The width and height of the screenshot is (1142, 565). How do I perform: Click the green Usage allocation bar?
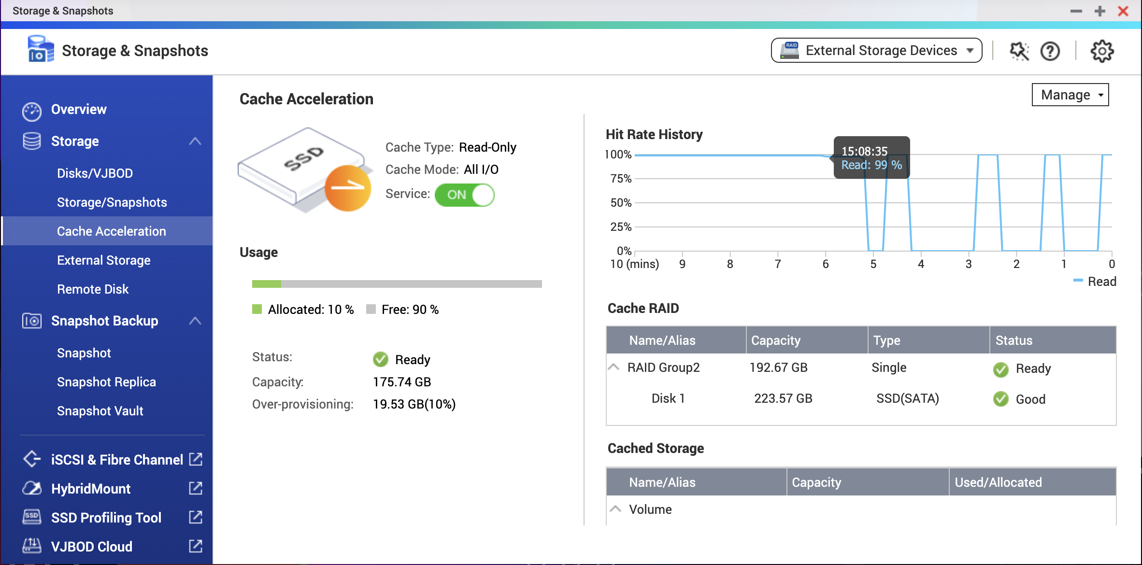266,283
